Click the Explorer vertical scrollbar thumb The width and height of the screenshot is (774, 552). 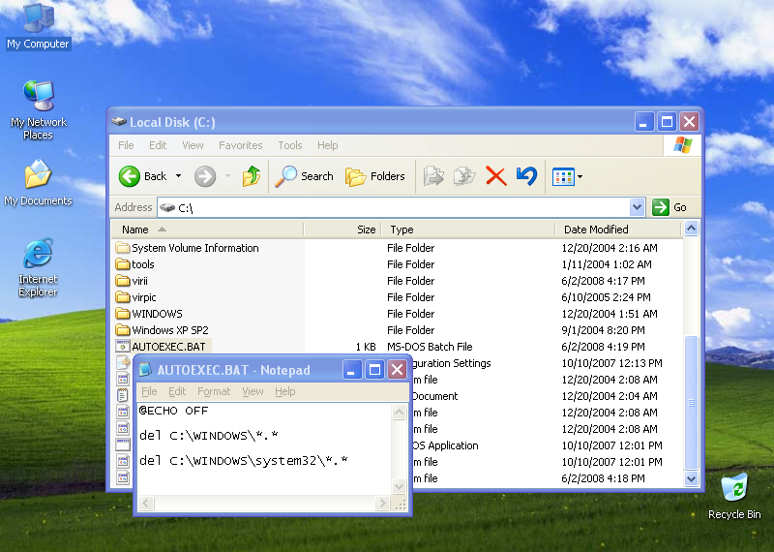(691, 402)
